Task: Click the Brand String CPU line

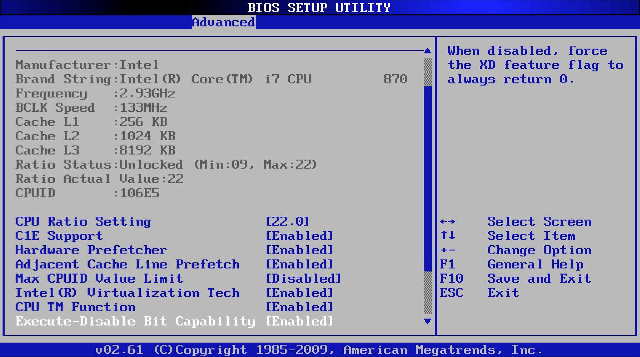Action: [211, 79]
